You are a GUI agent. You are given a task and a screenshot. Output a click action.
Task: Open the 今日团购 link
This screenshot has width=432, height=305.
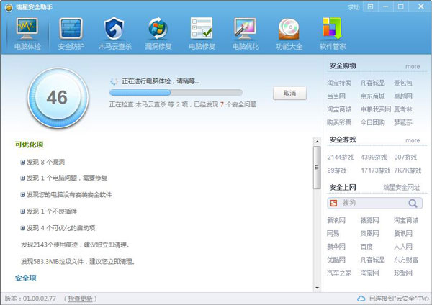tap(372, 122)
